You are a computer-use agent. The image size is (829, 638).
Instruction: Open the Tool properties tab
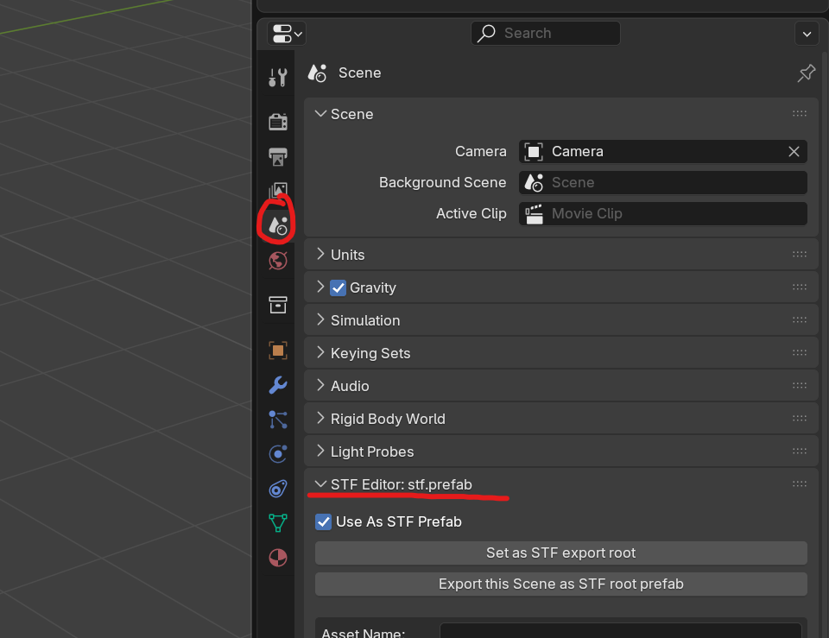coord(277,77)
